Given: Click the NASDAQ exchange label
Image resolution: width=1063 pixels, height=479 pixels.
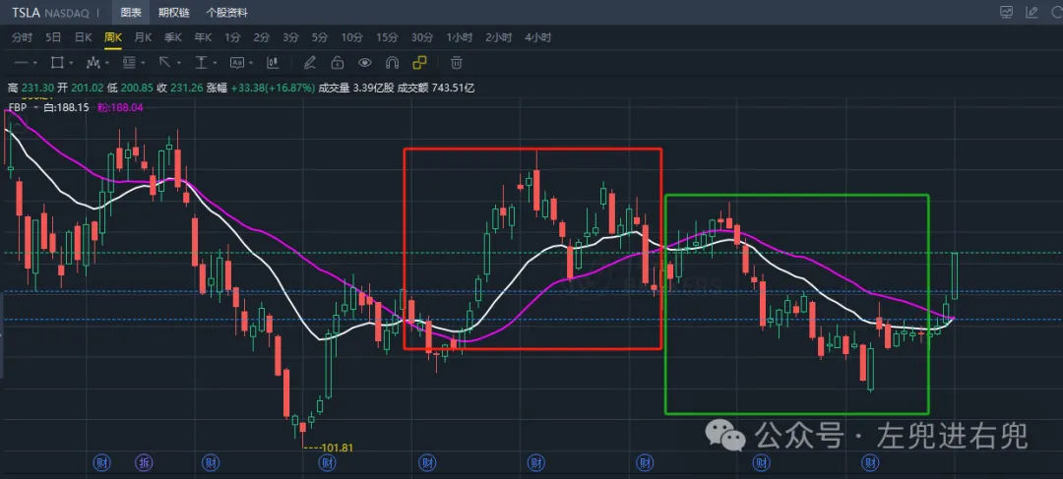Looking at the screenshot, I should (67, 12).
